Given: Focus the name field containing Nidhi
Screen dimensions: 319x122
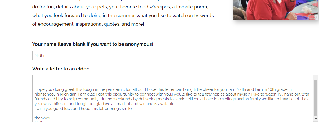Looking at the screenshot, I should [103, 56].
